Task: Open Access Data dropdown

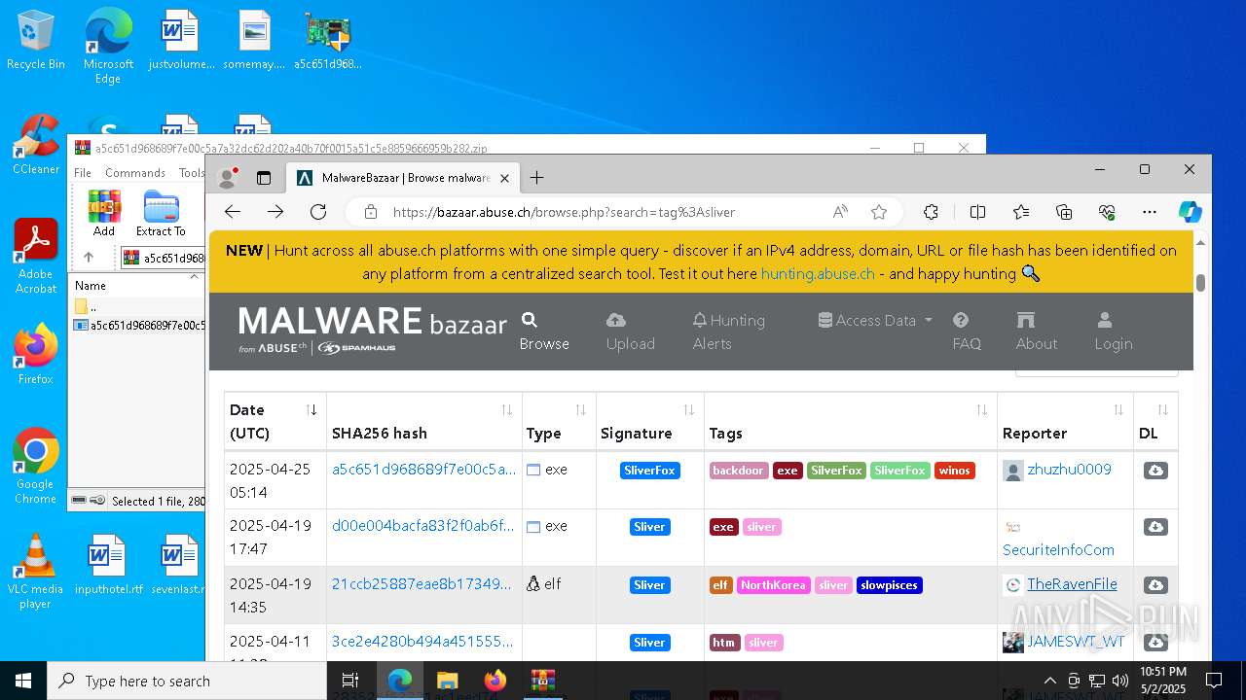Action: (875, 320)
